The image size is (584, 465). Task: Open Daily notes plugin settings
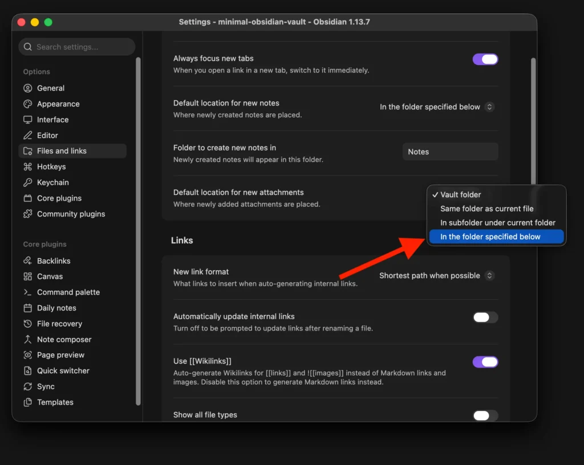click(72, 308)
